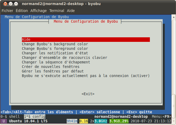Maximize the terminal window
This screenshot has width=176, height=125.
click(x=16, y=4)
